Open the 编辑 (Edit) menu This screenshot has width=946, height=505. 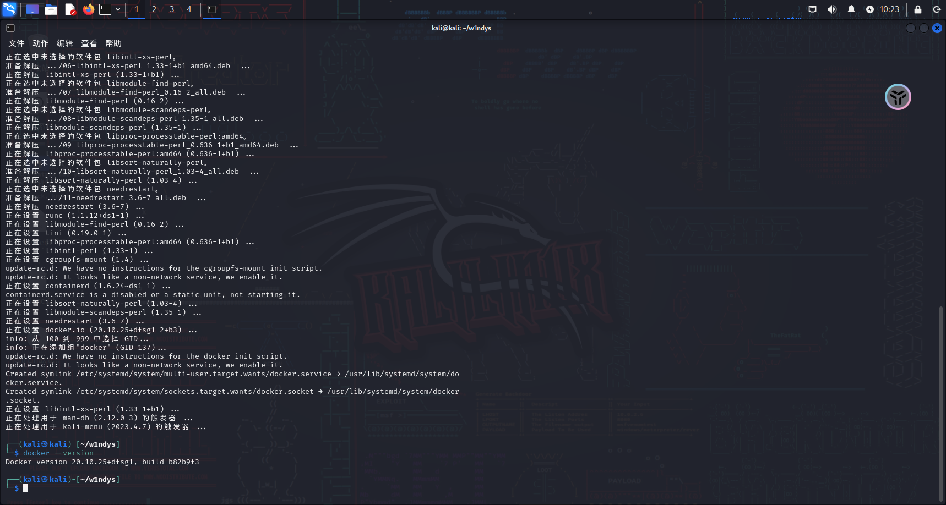pos(65,43)
